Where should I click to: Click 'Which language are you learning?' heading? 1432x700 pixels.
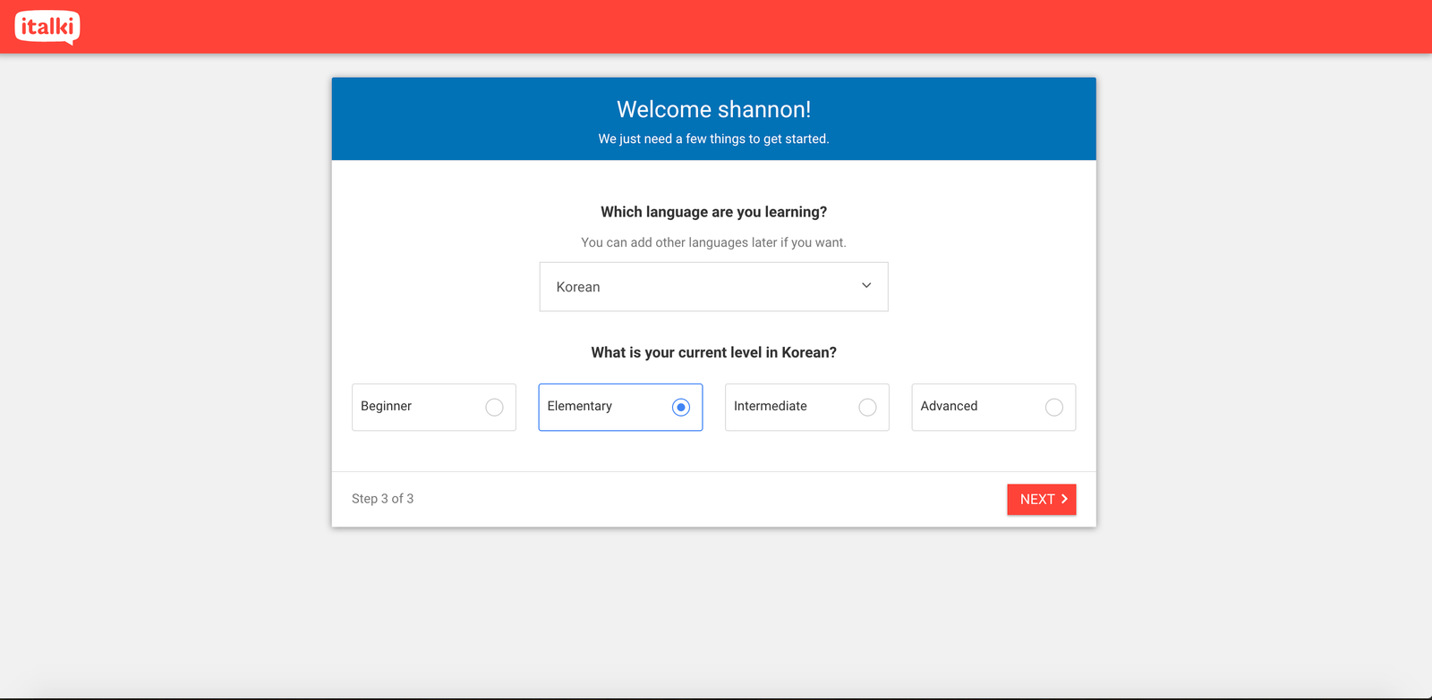pyautogui.click(x=713, y=212)
